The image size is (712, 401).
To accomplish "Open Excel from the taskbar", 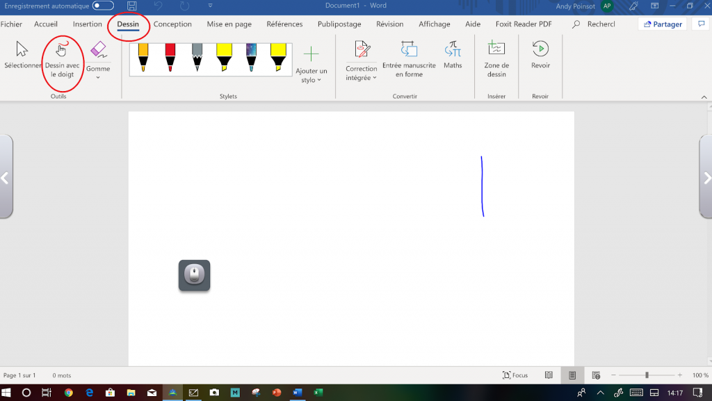I will pyautogui.click(x=318, y=393).
